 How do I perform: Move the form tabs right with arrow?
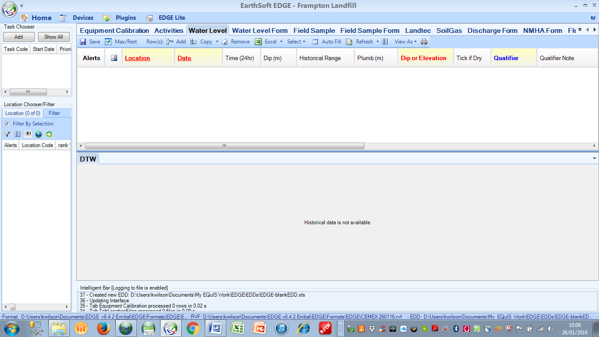point(595,30)
